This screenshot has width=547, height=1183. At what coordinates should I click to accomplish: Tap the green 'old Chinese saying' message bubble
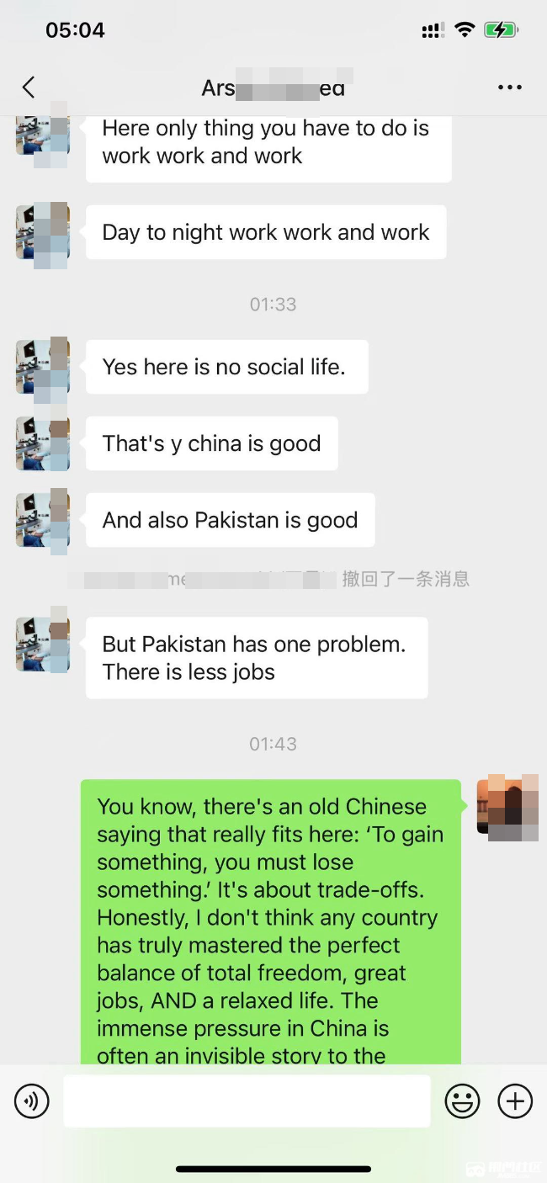click(x=271, y=922)
